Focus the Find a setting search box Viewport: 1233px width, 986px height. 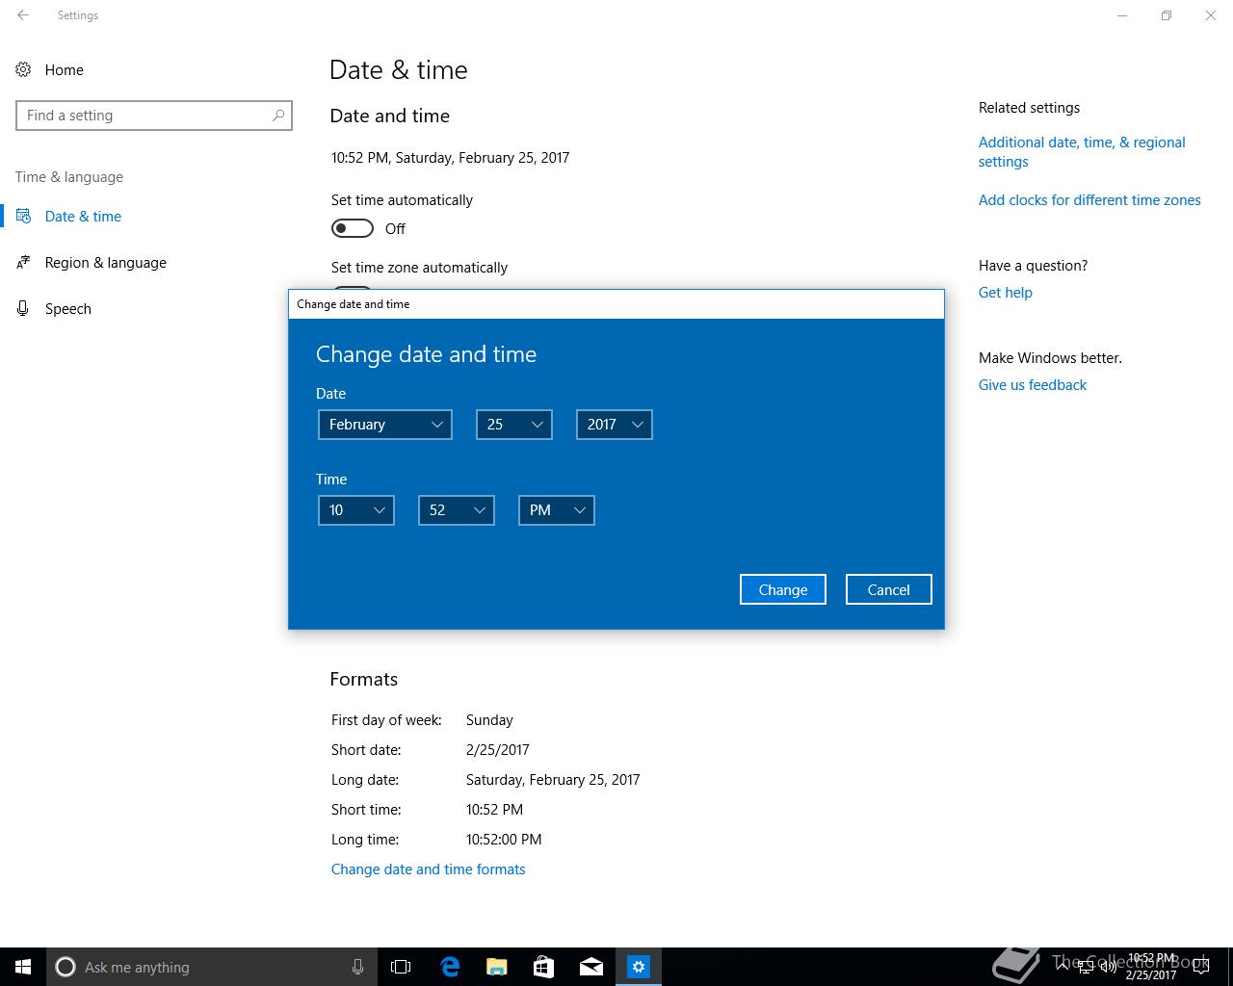tap(154, 115)
